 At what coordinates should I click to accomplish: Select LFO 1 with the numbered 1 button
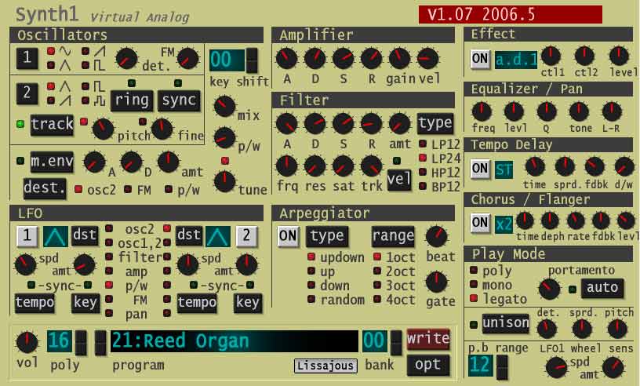tap(26, 235)
